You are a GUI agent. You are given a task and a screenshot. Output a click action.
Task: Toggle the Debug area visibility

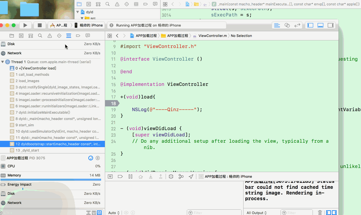click(320, 25)
